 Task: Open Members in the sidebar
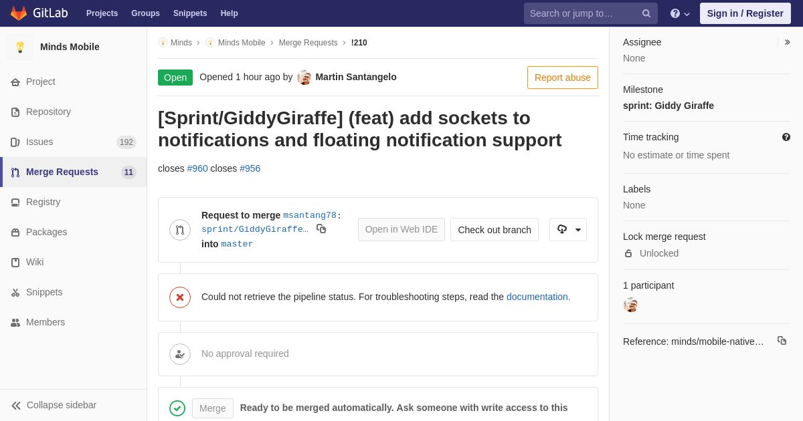[x=73, y=322]
